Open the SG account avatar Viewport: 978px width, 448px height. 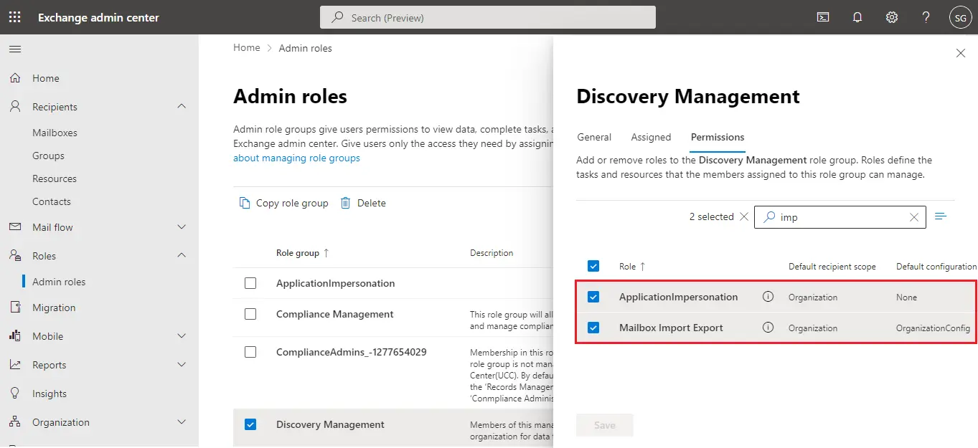pyautogui.click(x=960, y=17)
